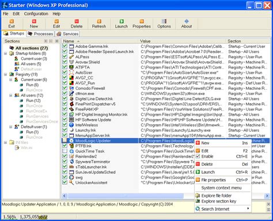The height and width of the screenshot is (221, 273).
Task: Expand all sections with plus button
Action: [x=45, y=41]
